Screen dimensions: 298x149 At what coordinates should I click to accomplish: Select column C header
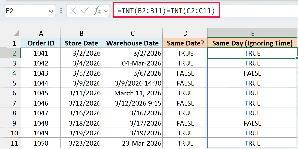[x=132, y=33]
